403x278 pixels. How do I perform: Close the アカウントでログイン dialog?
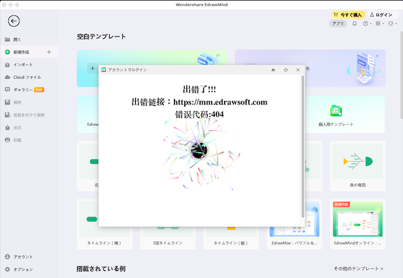[x=298, y=70]
